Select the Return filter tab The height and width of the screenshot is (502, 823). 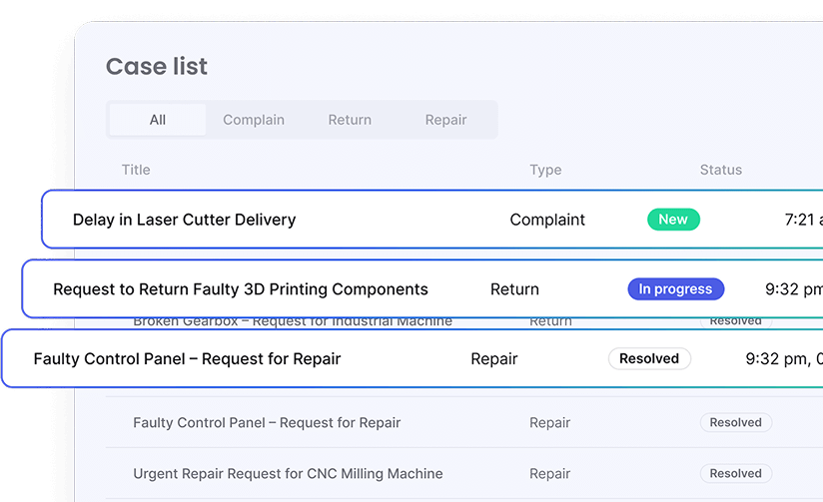pos(350,120)
